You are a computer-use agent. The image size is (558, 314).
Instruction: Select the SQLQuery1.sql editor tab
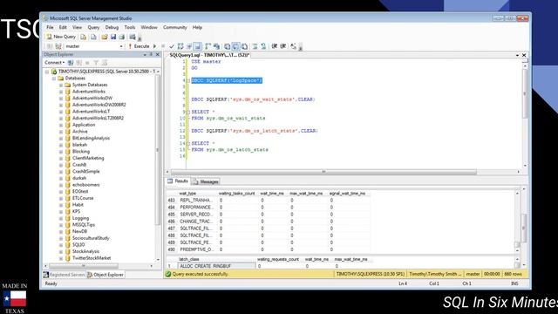[209, 55]
